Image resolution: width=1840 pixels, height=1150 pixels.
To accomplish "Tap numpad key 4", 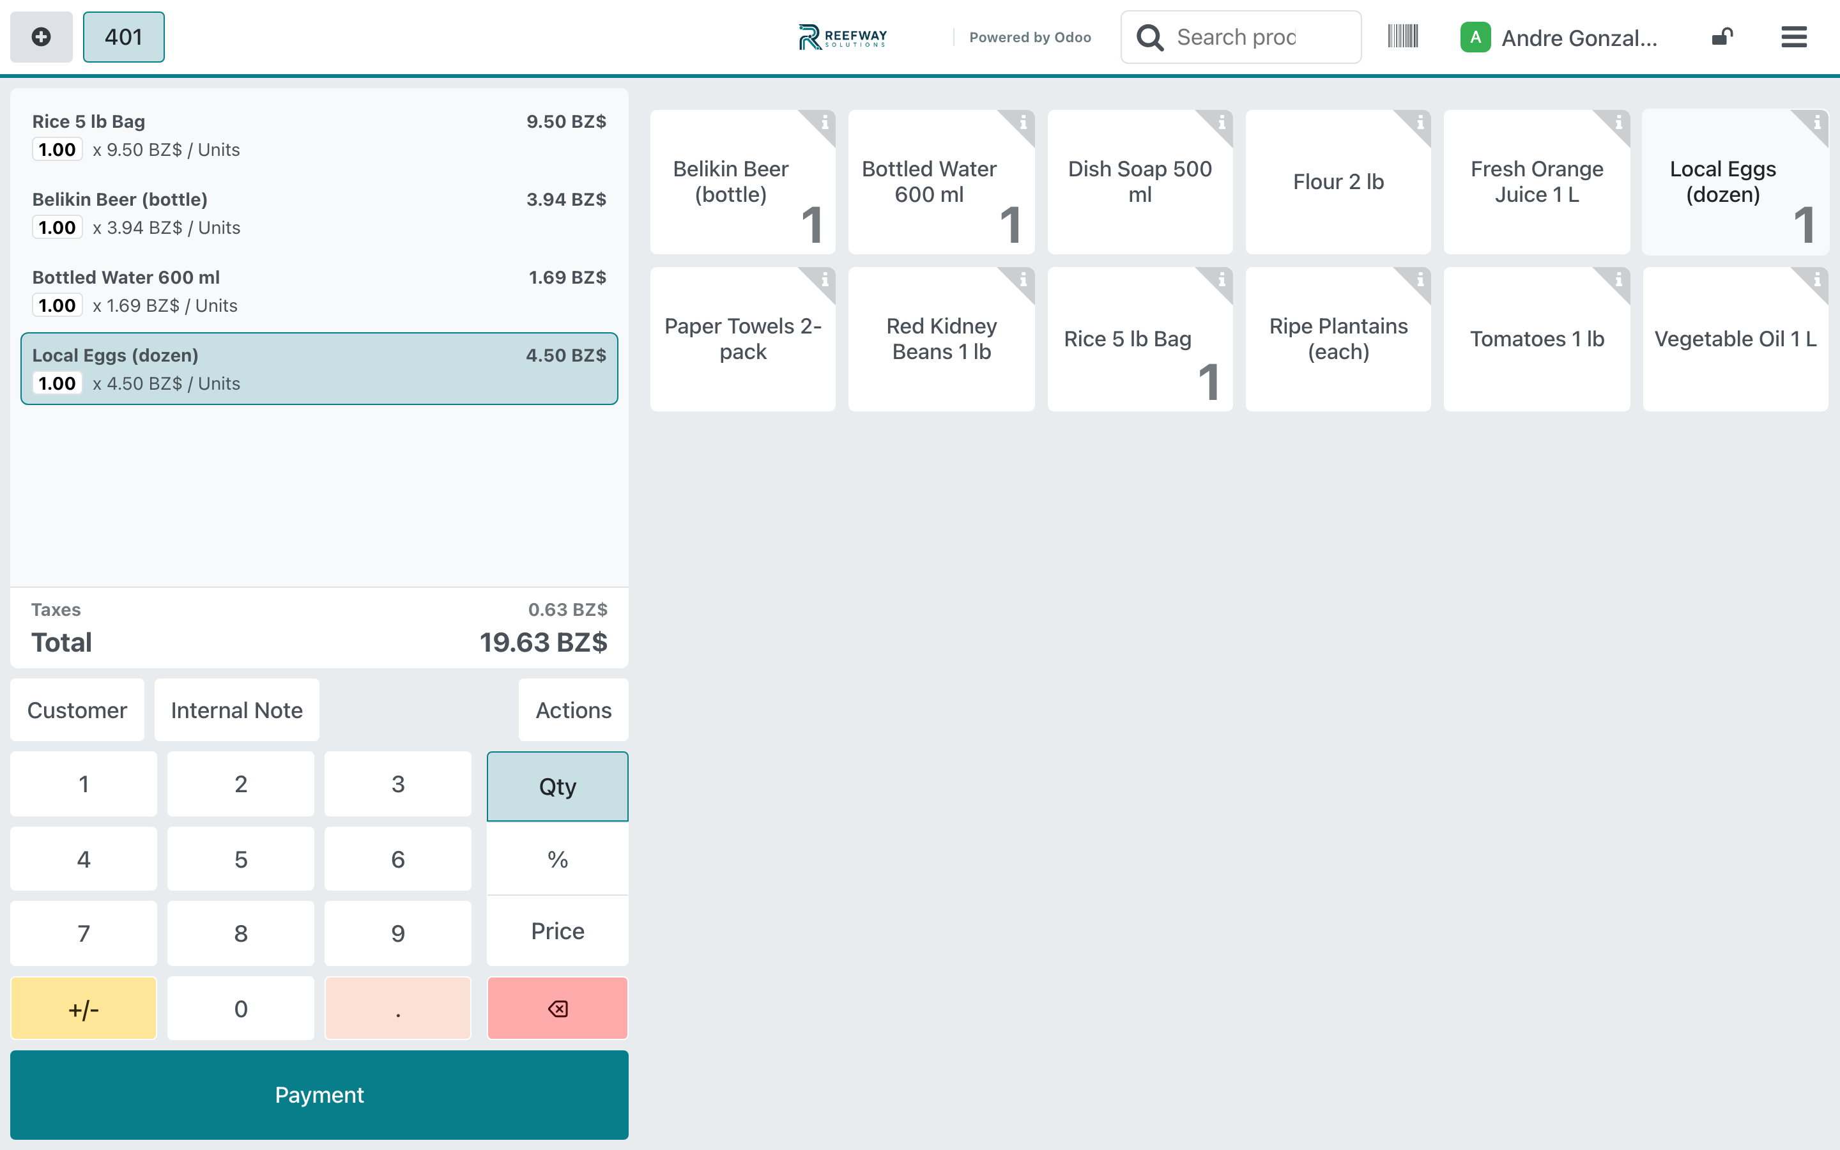I will [84, 859].
